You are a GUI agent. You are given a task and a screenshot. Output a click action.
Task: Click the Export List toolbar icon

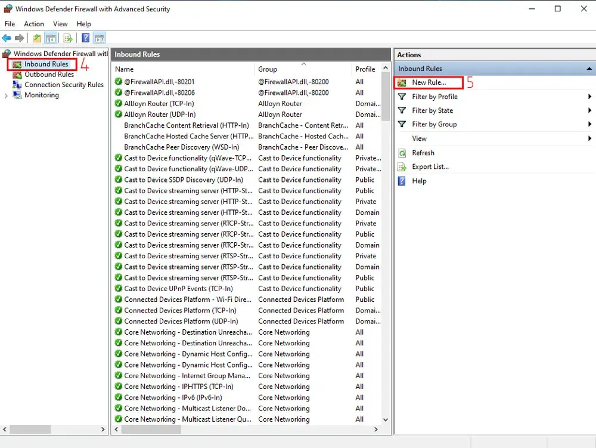tap(68, 38)
